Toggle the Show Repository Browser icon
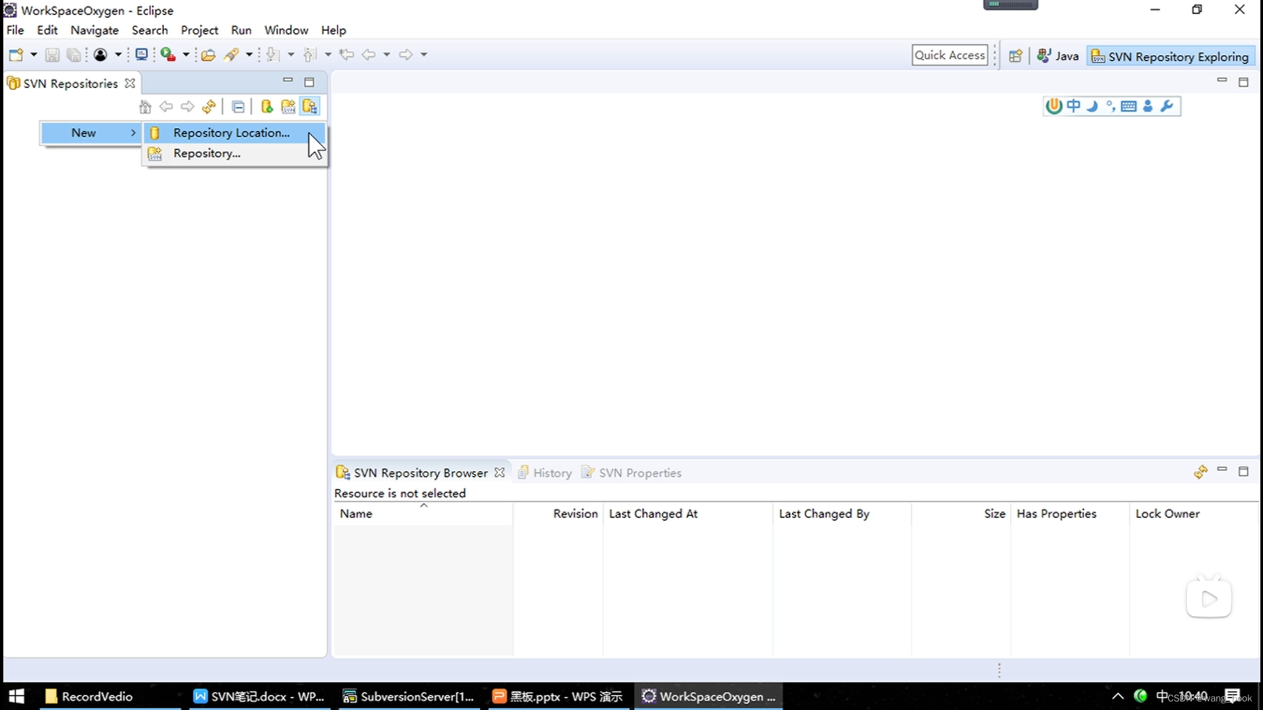This screenshot has height=710, width=1263. 310,106
